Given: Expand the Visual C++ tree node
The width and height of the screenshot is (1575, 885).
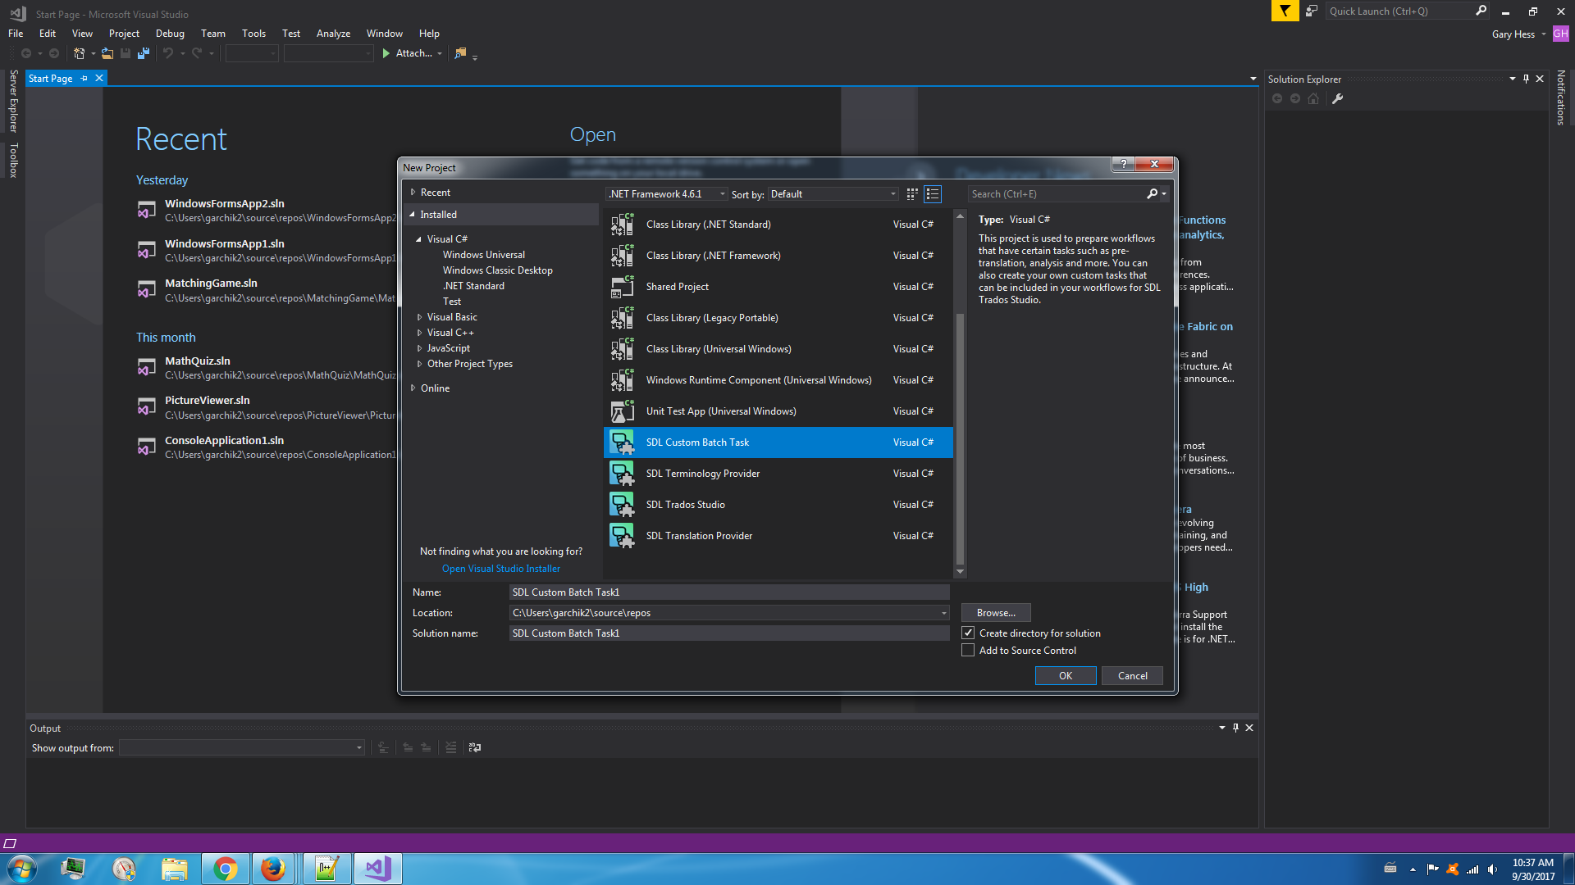Looking at the screenshot, I should [x=419, y=333].
